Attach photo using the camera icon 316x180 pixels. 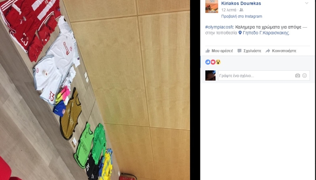coord(298,76)
